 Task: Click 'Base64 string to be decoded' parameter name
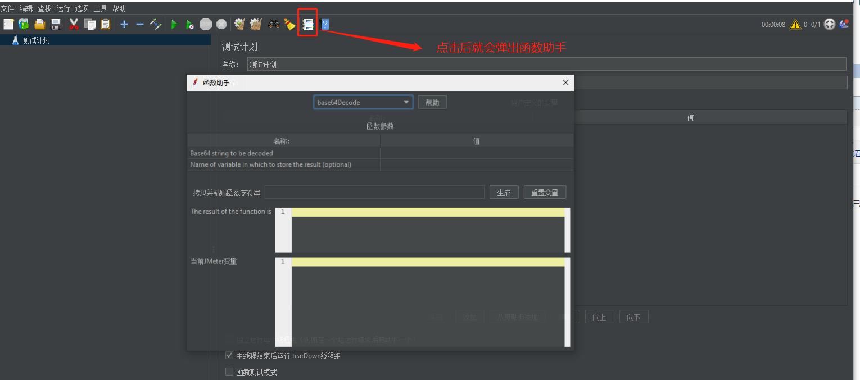232,153
